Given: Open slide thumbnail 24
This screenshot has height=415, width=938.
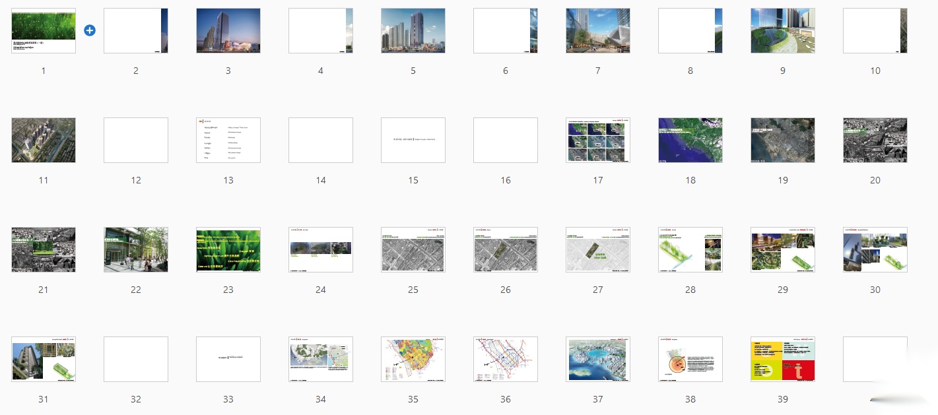Looking at the screenshot, I should tap(321, 249).
